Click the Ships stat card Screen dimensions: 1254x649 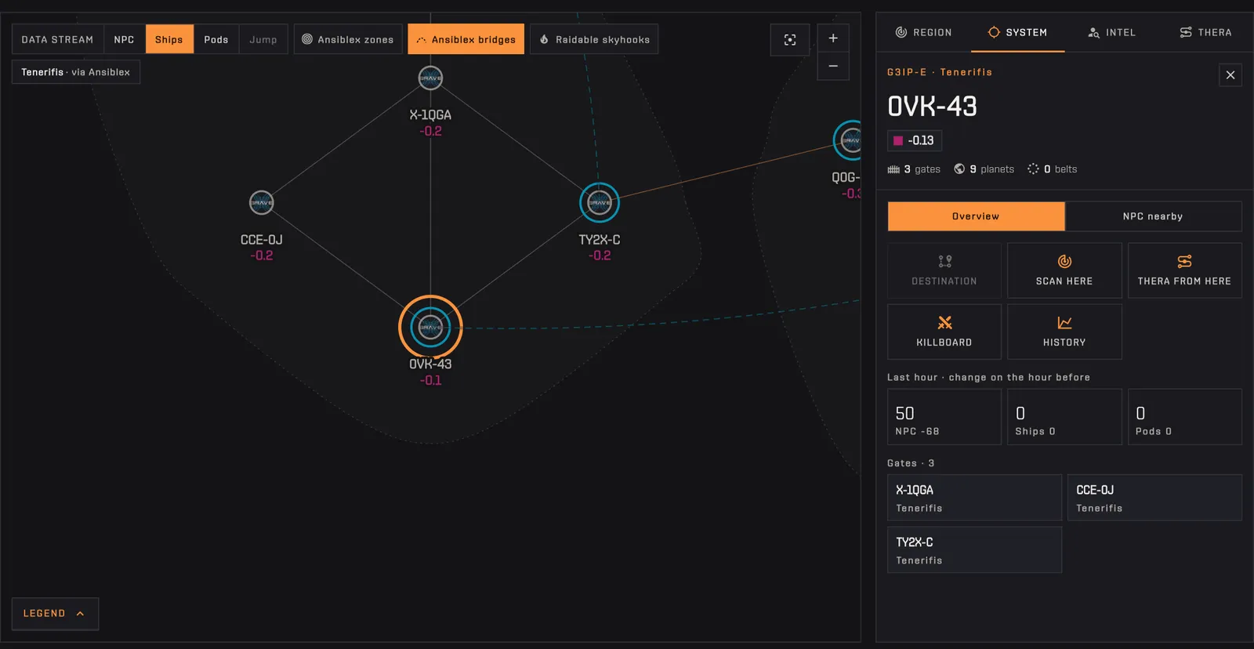point(1064,417)
